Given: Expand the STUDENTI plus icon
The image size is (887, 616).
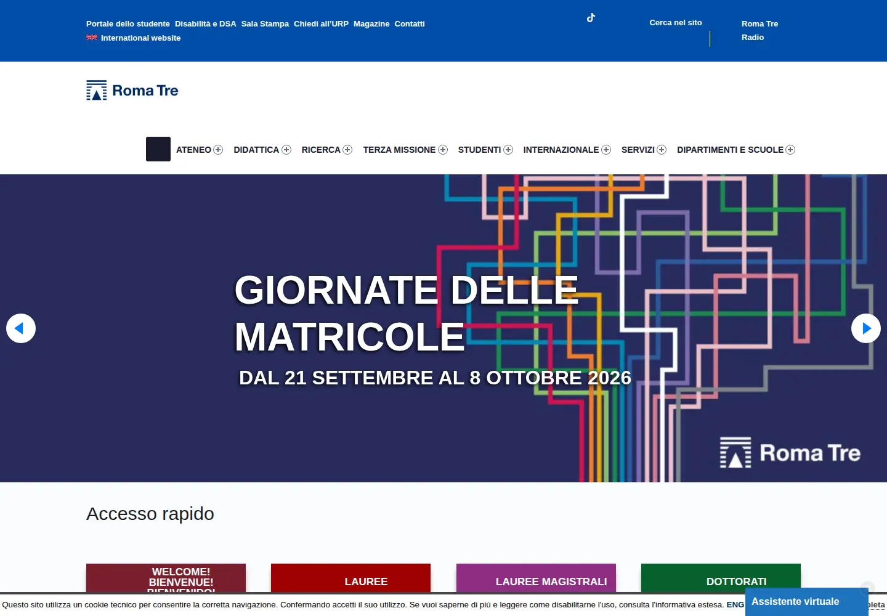Looking at the screenshot, I should (508, 150).
